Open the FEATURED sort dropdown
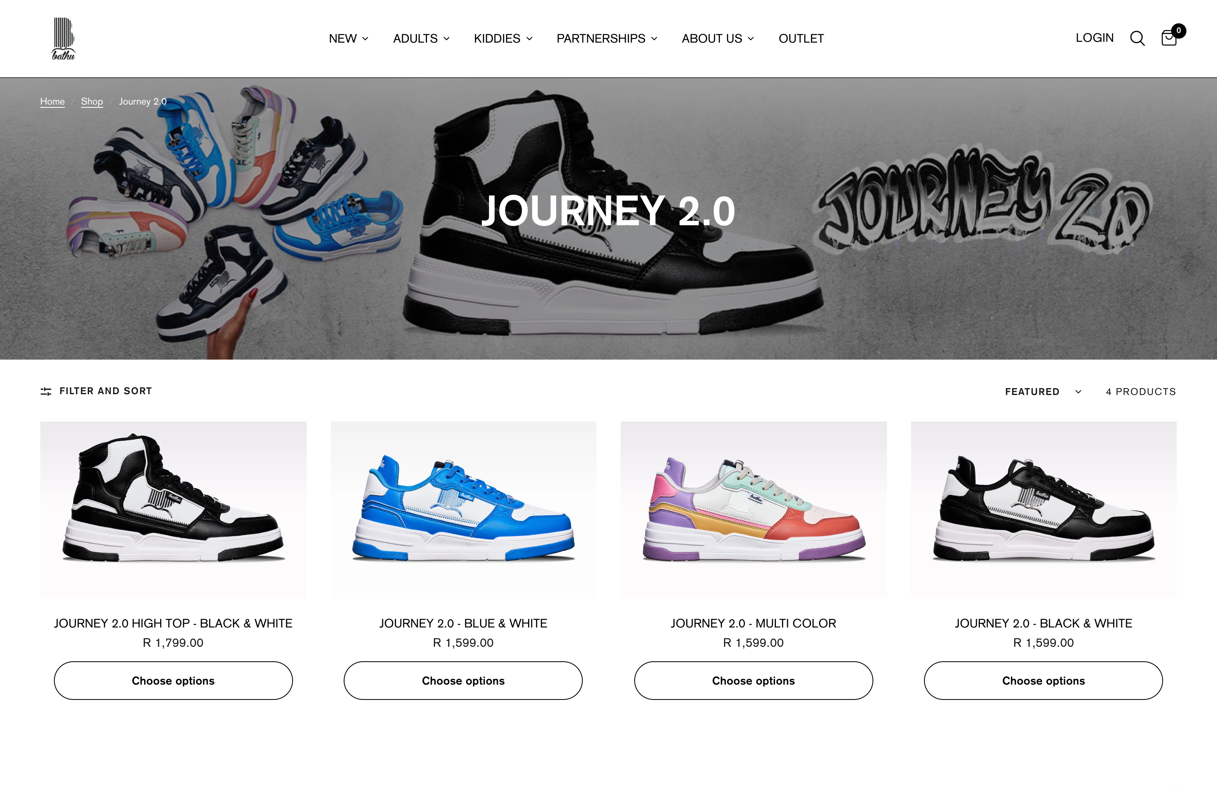This screenshot has width=1217, height=790. [1043, 392]
